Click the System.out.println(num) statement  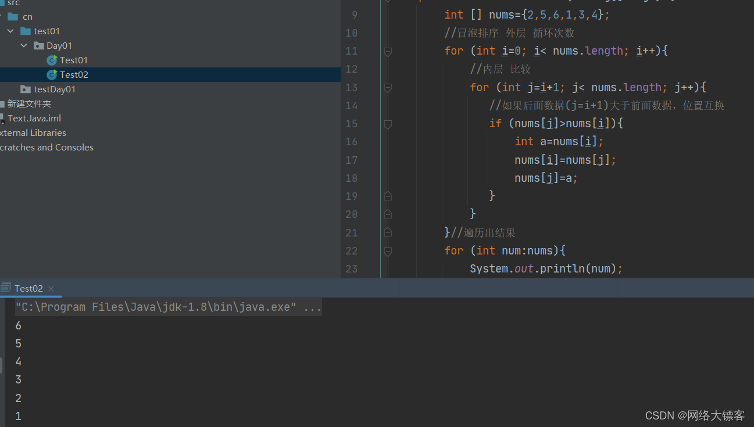click(546, 269)
